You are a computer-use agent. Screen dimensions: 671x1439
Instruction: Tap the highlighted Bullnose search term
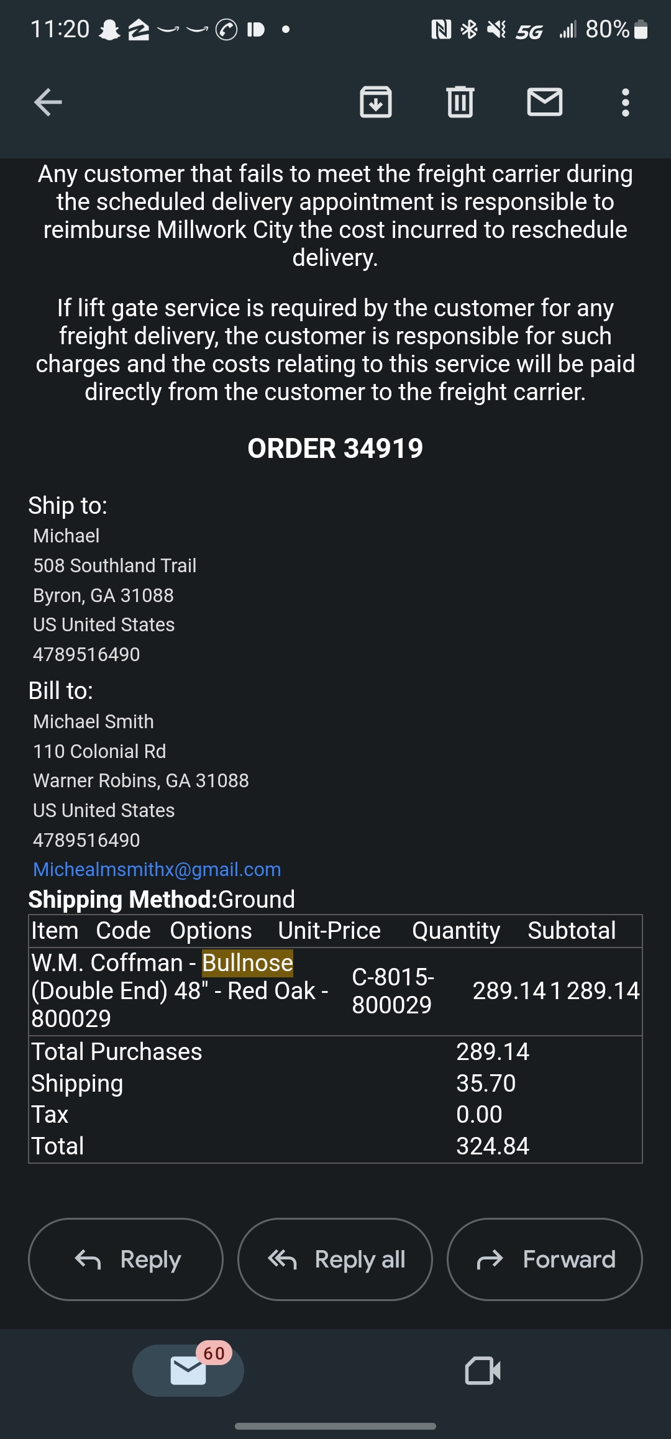[x=247, y=962]
